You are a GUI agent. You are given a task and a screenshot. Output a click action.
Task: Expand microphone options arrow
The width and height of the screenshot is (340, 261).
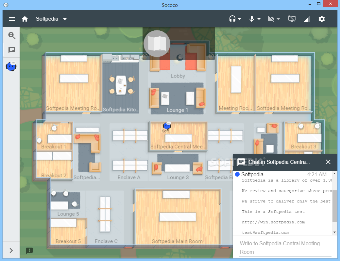[259, 19]
